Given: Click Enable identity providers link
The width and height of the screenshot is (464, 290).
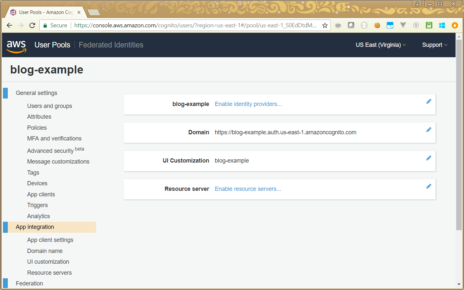Looking at the screenshot, I should tap(248, 104).
